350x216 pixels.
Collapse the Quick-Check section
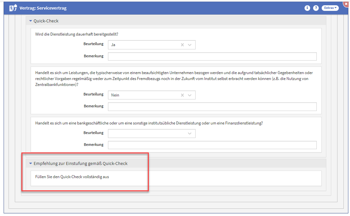[31, 21]
